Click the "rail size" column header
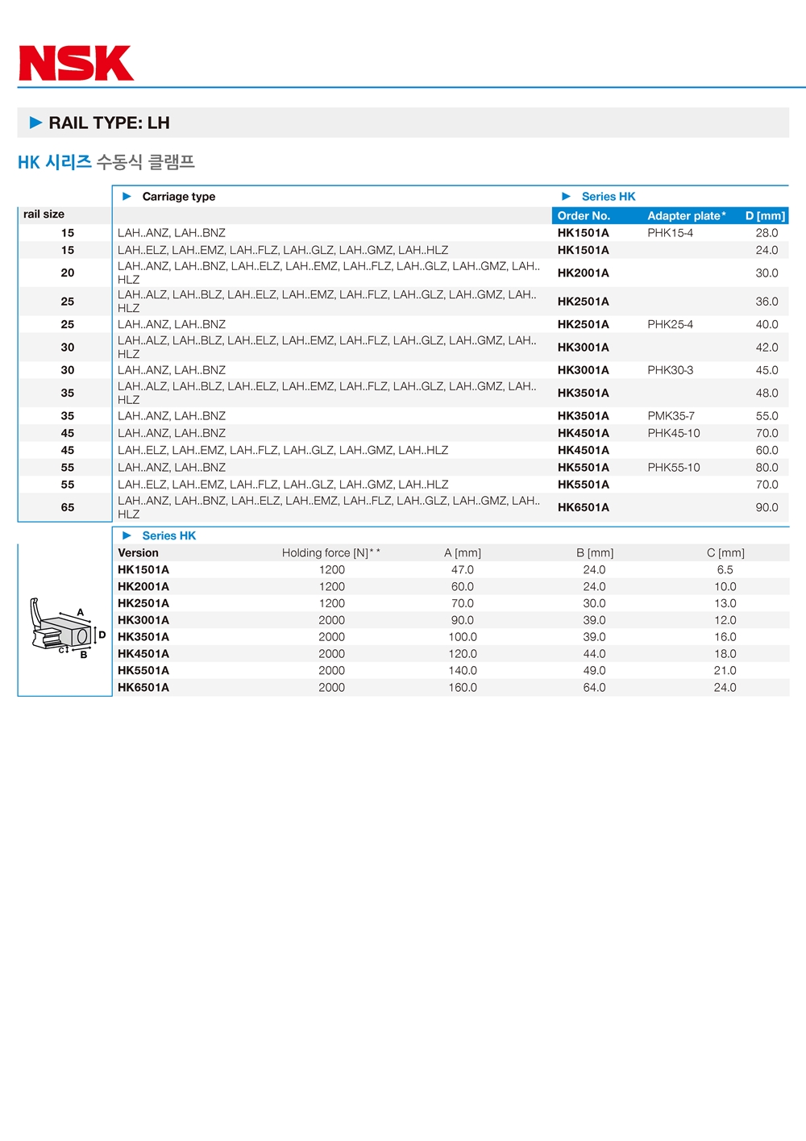This screenshot has height=1141, width=806. (44, 214)
